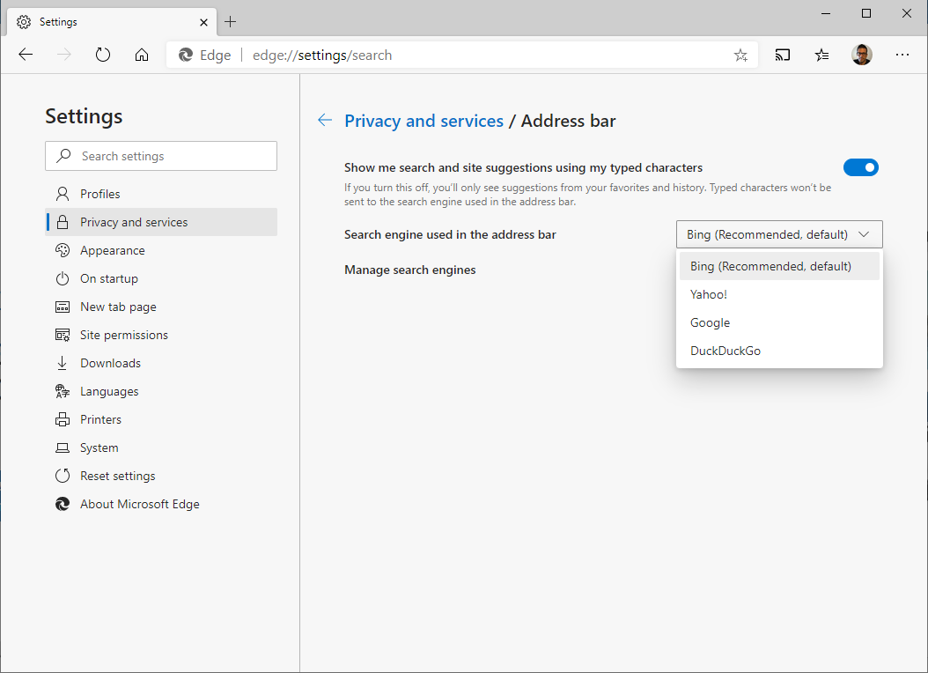Minimize the Edge window

pos(826,13)
